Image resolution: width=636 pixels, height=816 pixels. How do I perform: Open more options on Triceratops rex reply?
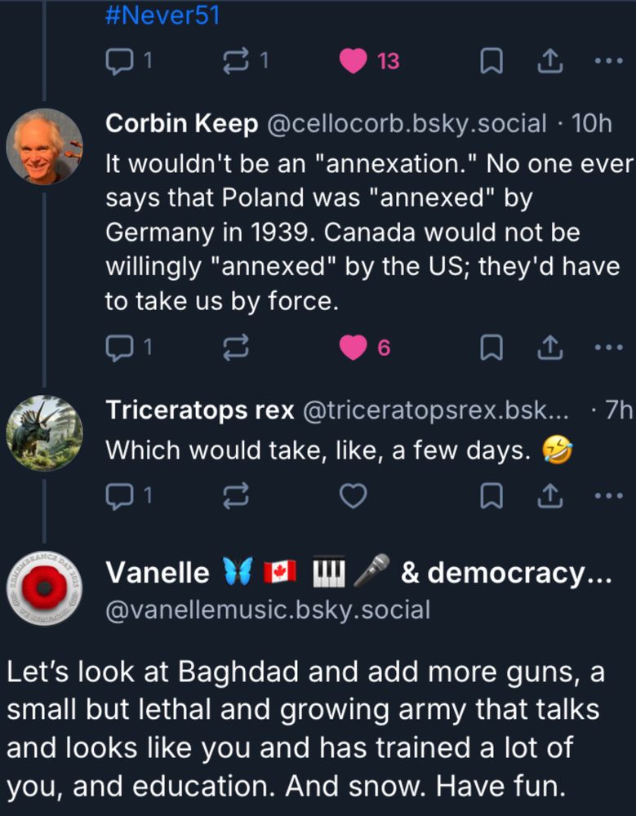click(608, 495)
